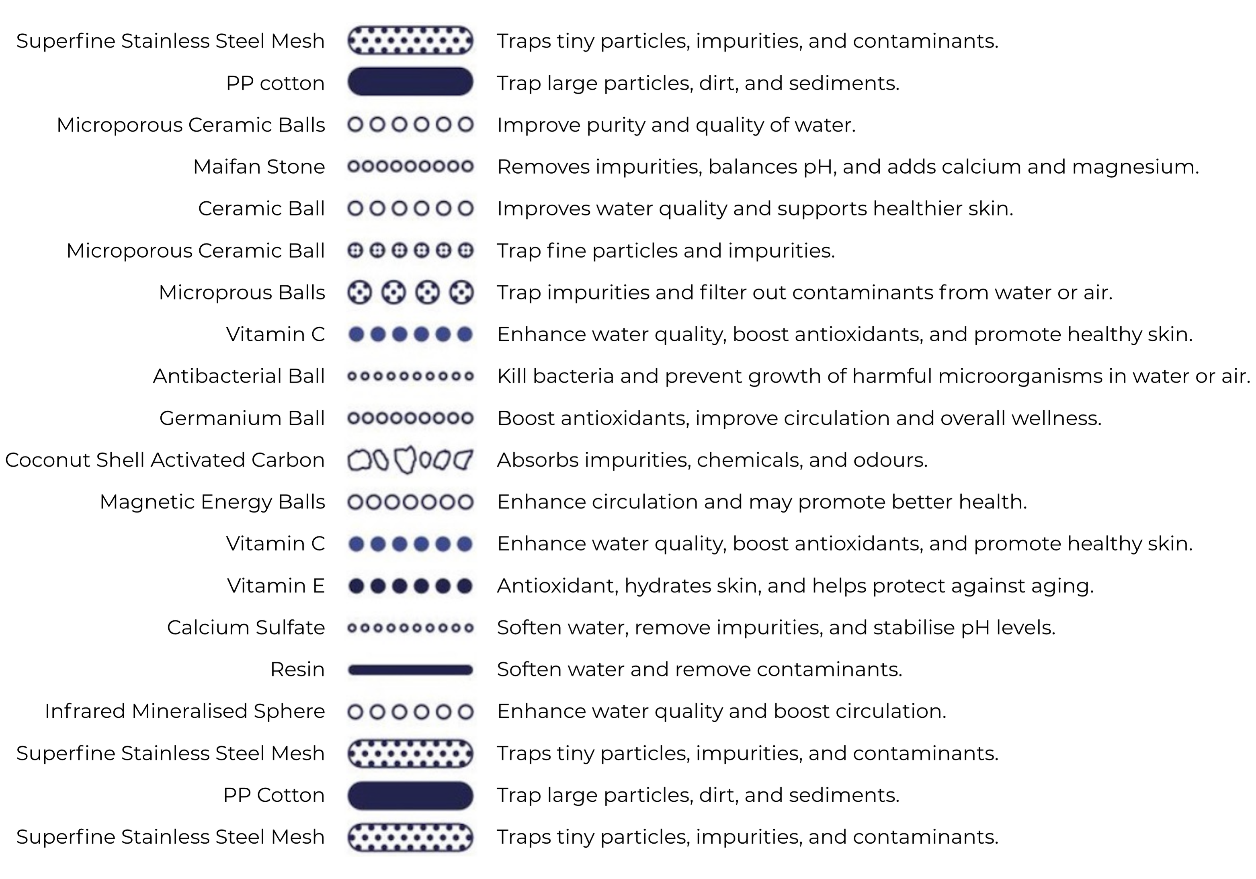Screen dimensions: 1256x879
Task: Click the Infrared Mineralised Sphere icon
Action: coord(410,712)
